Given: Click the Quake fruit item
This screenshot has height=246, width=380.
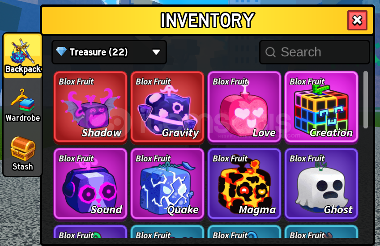Looking at the screenshot, I should 167,184.
